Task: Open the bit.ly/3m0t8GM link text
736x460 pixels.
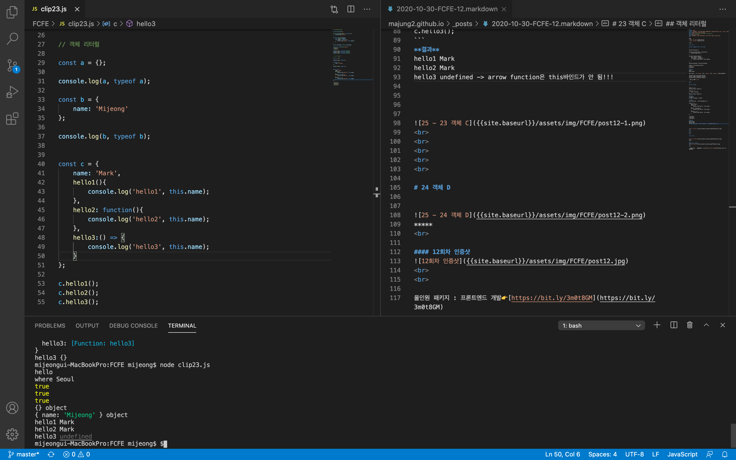Action: point(552,298)
